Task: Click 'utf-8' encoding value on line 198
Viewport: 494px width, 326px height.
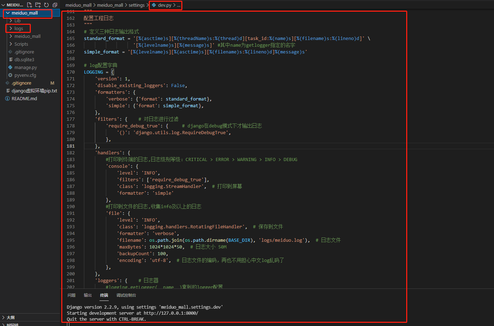Action: [x=159, y=260]
